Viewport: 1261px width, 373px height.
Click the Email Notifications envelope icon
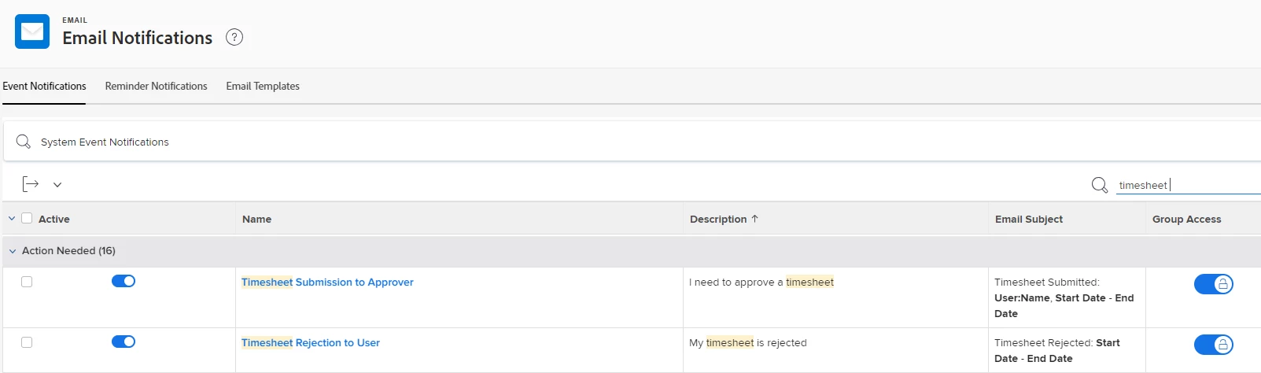click(32, 32)
